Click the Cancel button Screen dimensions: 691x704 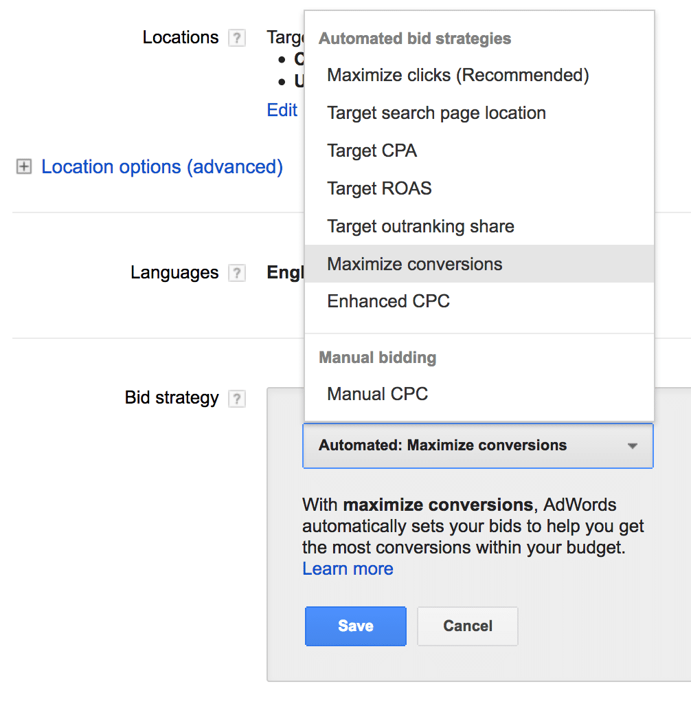pos(467,626)
